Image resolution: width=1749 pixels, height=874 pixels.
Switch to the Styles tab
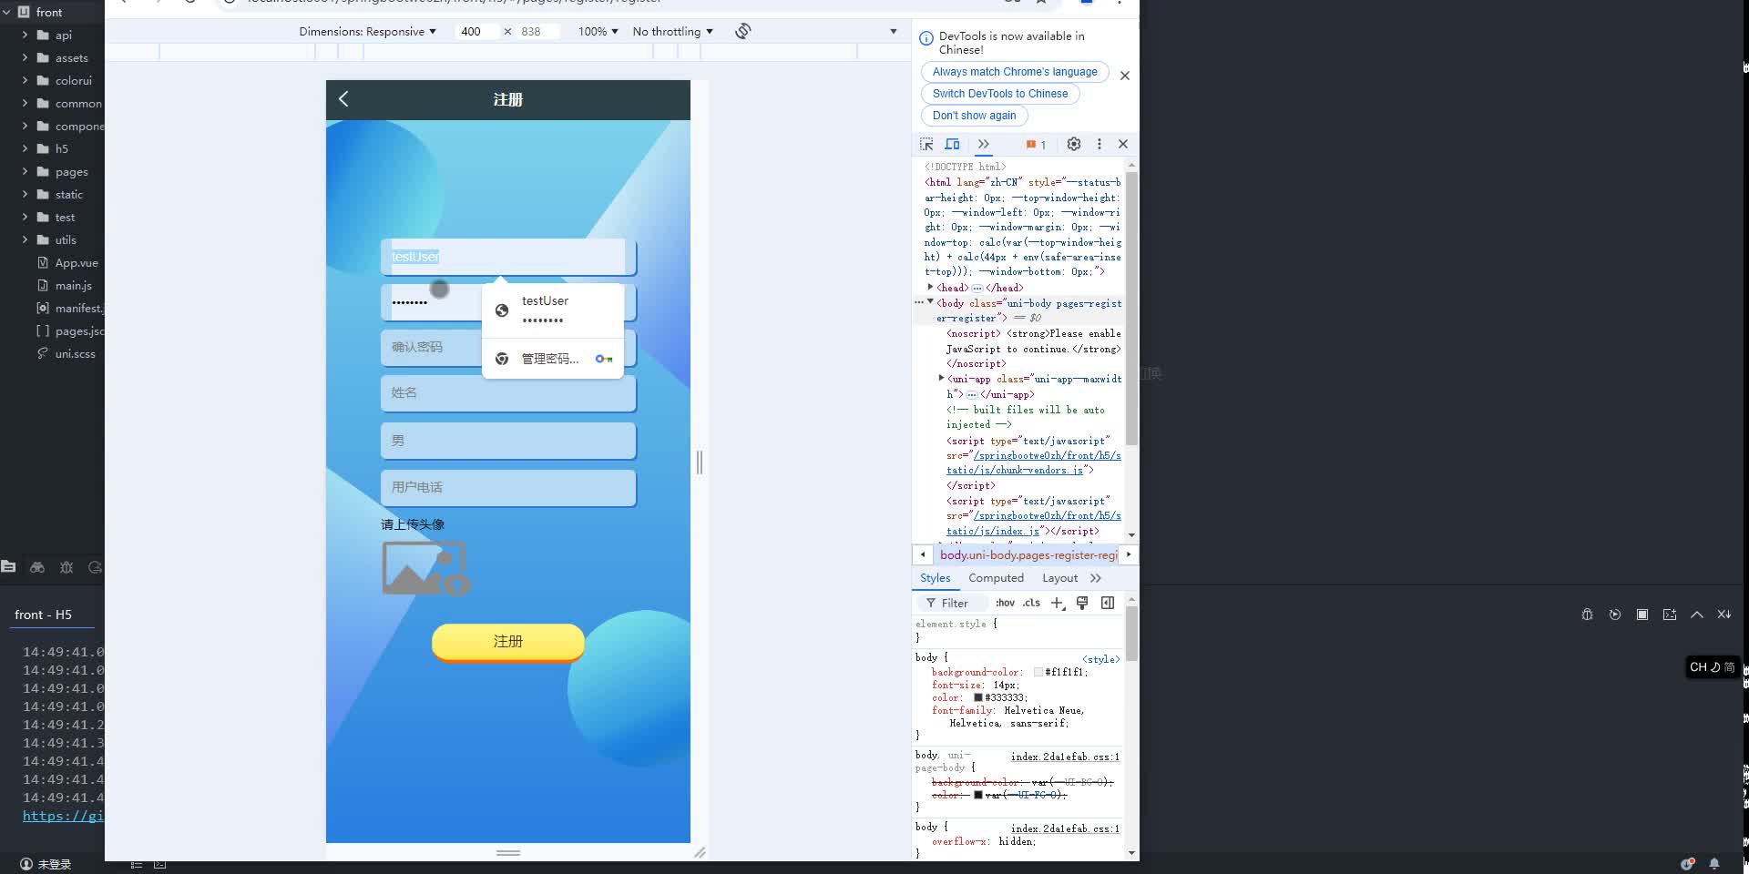click(935, 578)
